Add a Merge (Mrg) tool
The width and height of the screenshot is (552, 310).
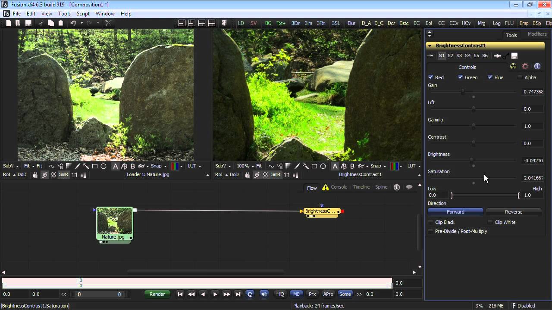point(481,23)
